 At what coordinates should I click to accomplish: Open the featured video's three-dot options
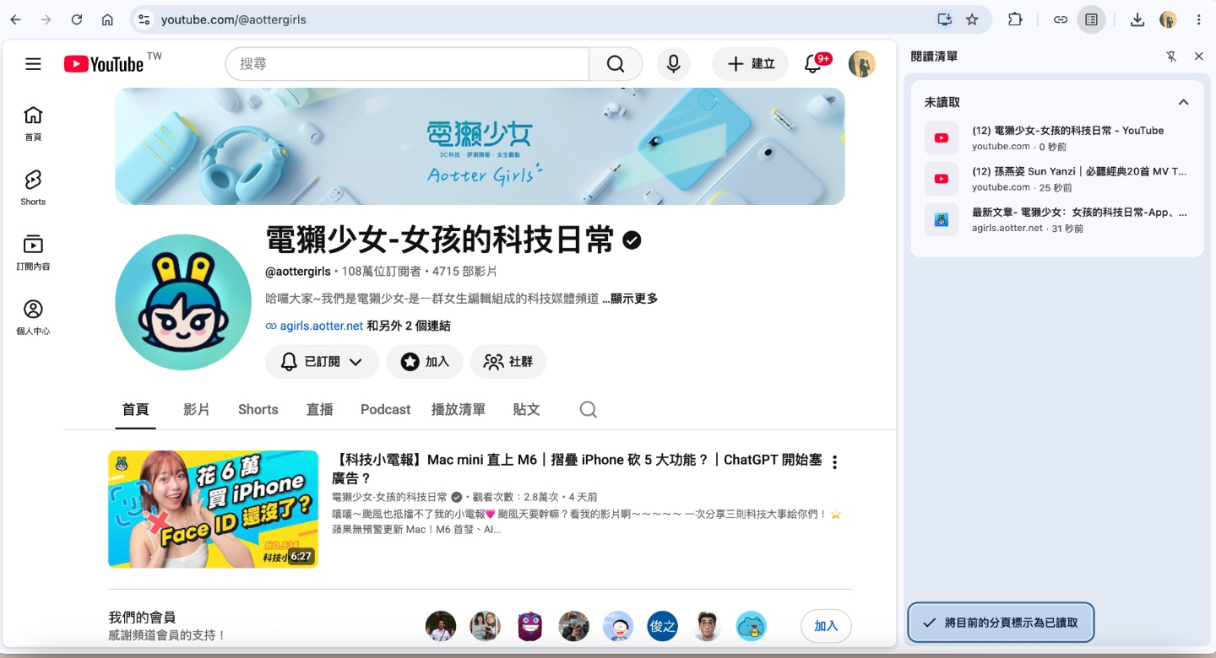tap(834, 462)
